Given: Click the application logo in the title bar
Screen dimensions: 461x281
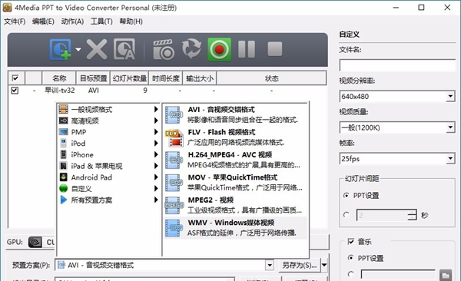Looking at the screenshot, I should 7,8.
